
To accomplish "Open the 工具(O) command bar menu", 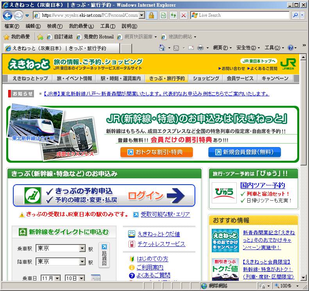I will click(274, 48).
